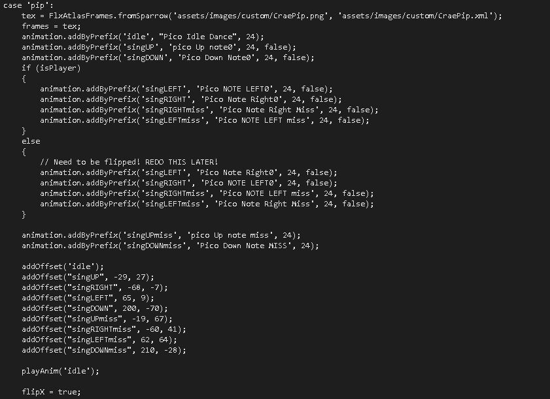Viewport: 550px width, 399px height.
Task: Click the CraePip.png asset path string
Action: point(250,16)
